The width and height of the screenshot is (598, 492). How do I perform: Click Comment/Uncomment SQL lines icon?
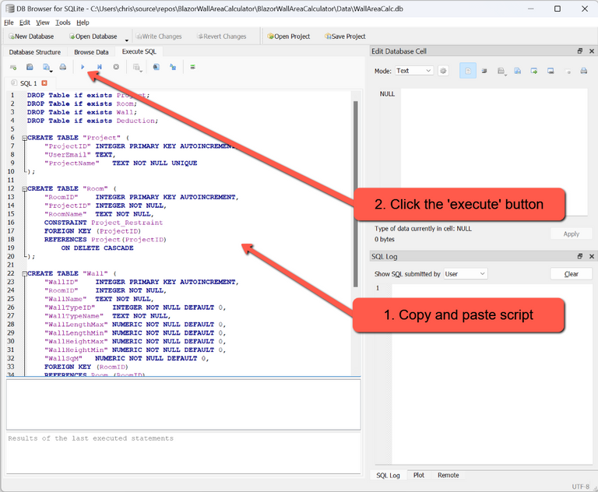[x=192, y=67]
